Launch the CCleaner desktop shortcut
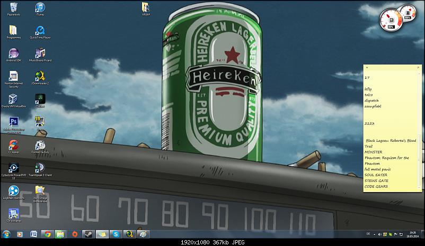The width and height of the screenshot is (425, 246). pyautogui.click(x=13, y=147)
